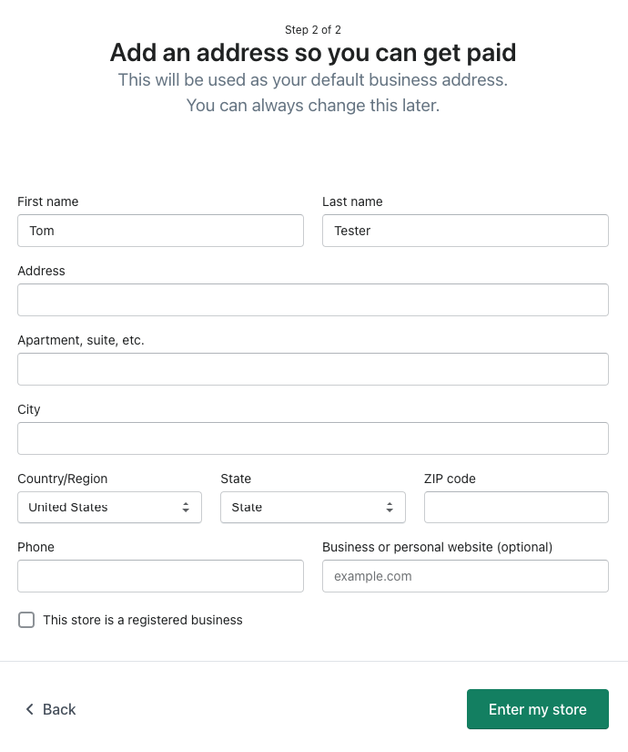The image size is (628, 752).
Task: Select the Apartment, suite, etc. input box
Action: click(x=313, y=369)
